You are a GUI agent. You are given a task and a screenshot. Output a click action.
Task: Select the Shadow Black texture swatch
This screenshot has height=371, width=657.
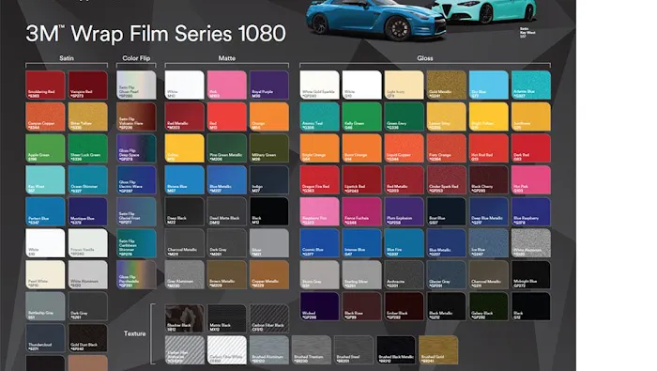184,318
